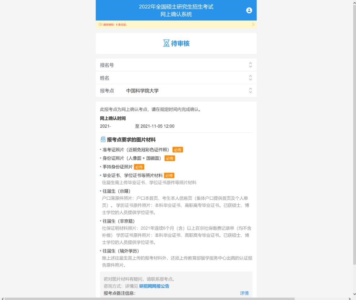Click the 往届生（京籍） item
The width and height of the screenshot is (356, 300).
pos(116,191)
